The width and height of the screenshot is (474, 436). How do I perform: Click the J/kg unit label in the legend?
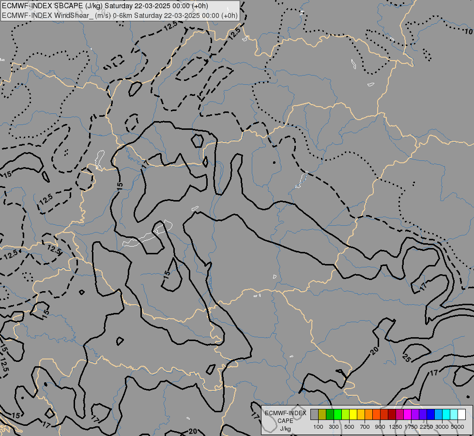tap(285, 429)
